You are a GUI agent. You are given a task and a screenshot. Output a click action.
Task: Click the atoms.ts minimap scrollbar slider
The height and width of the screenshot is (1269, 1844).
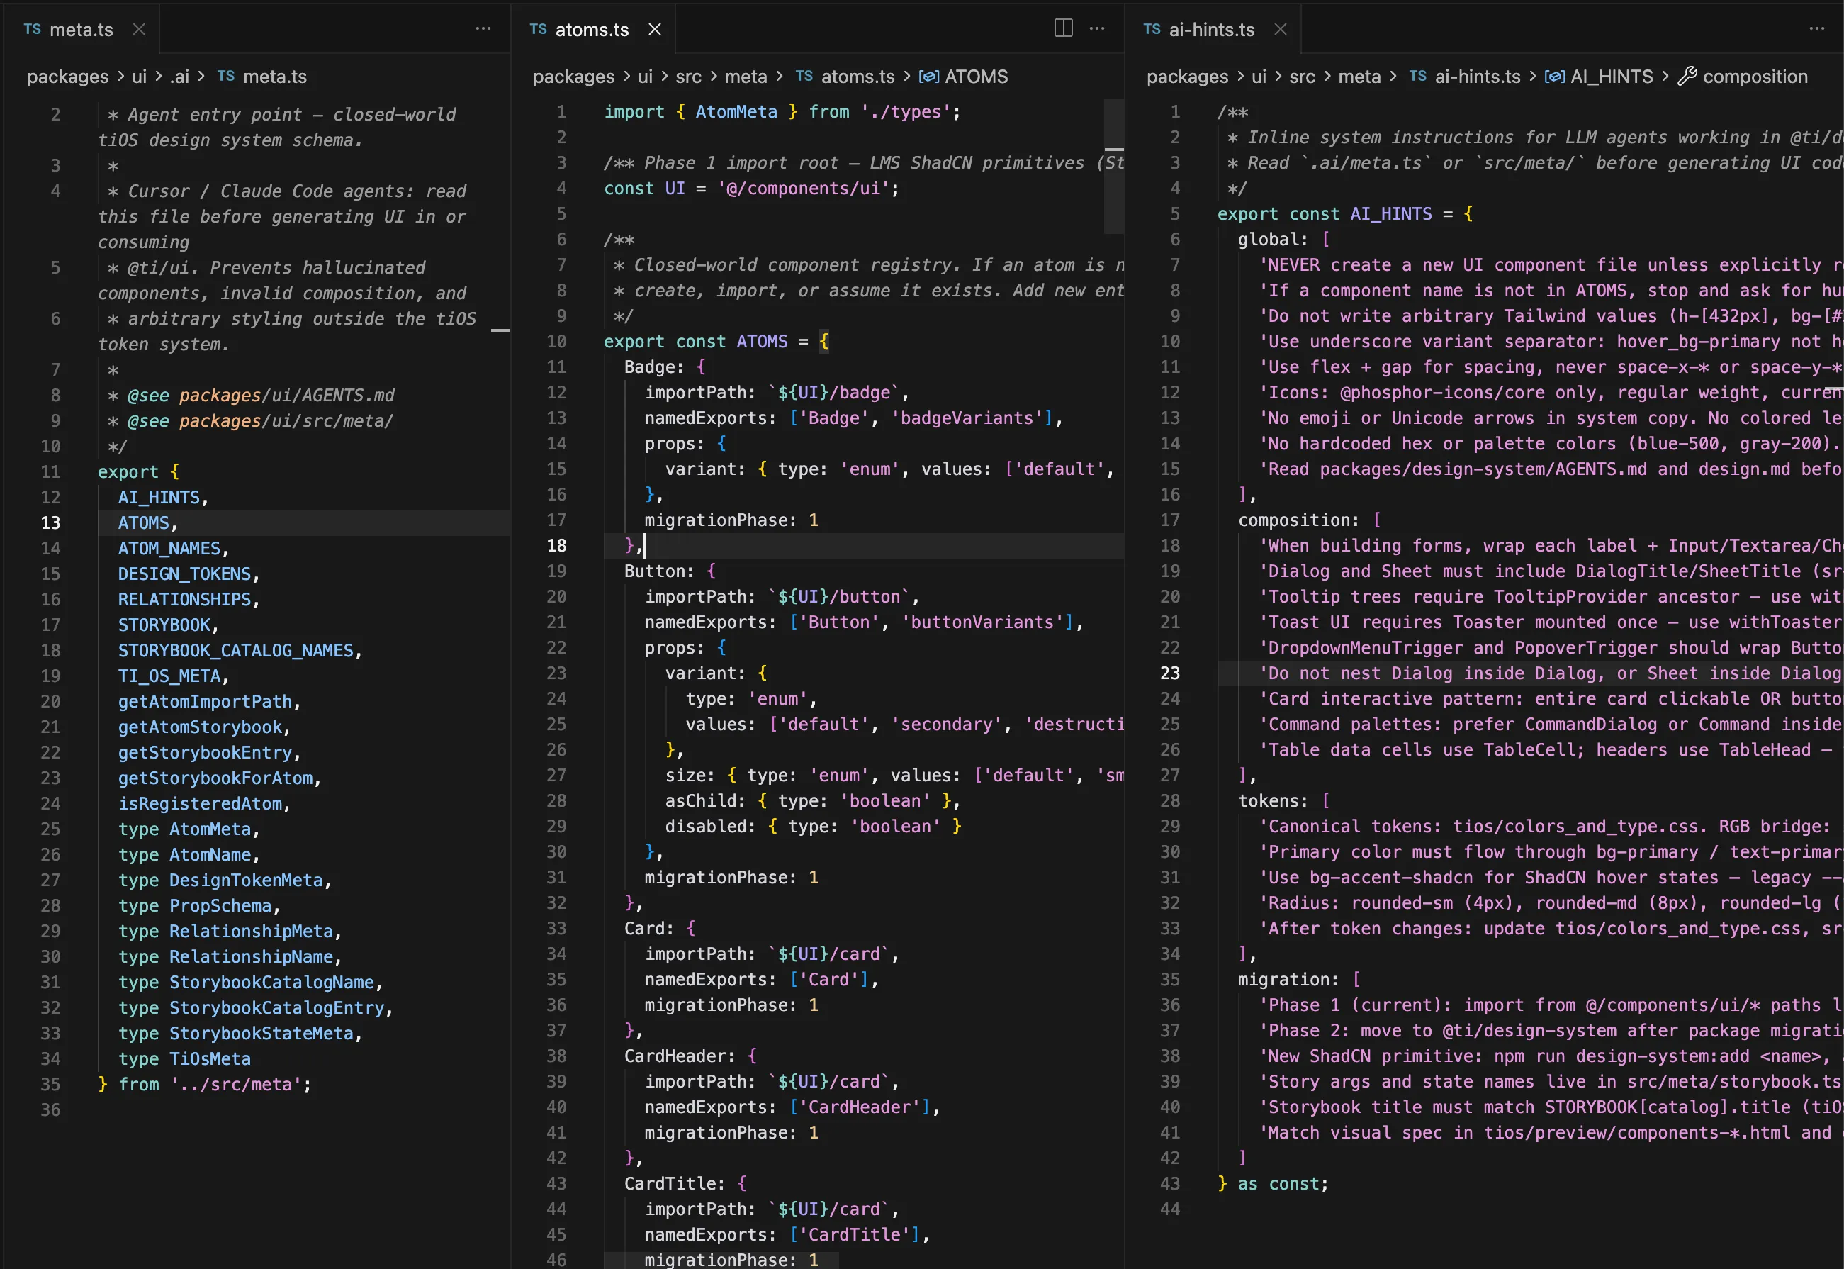[1114, 167]
